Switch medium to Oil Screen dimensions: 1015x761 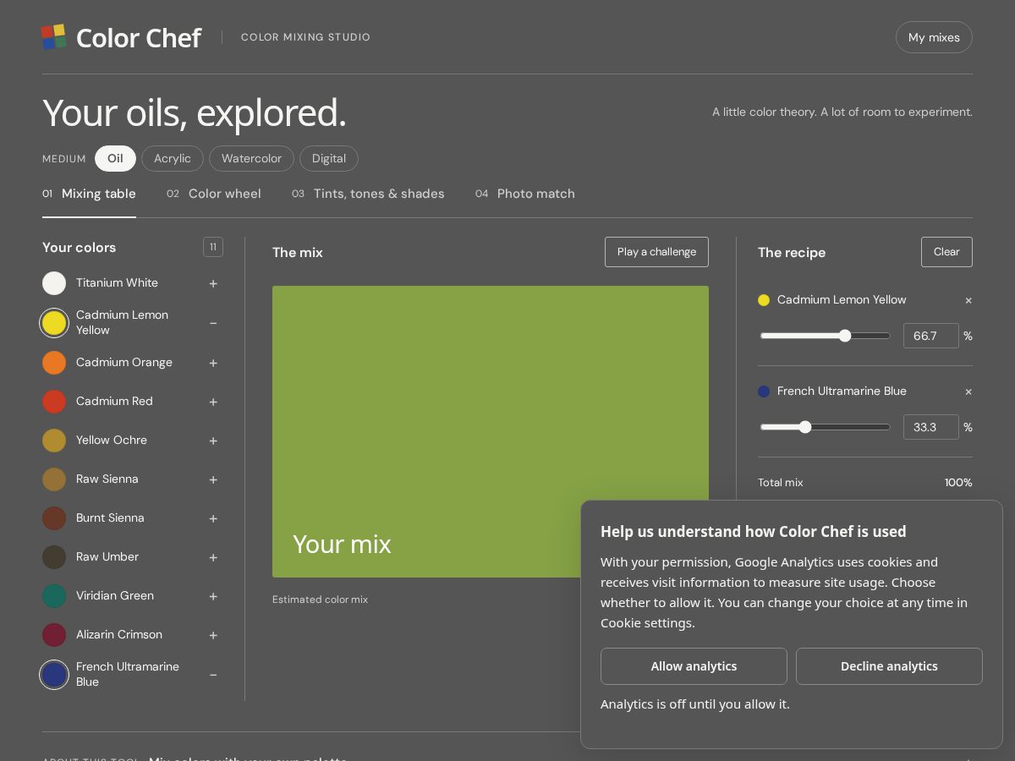(x=115, y=159)
